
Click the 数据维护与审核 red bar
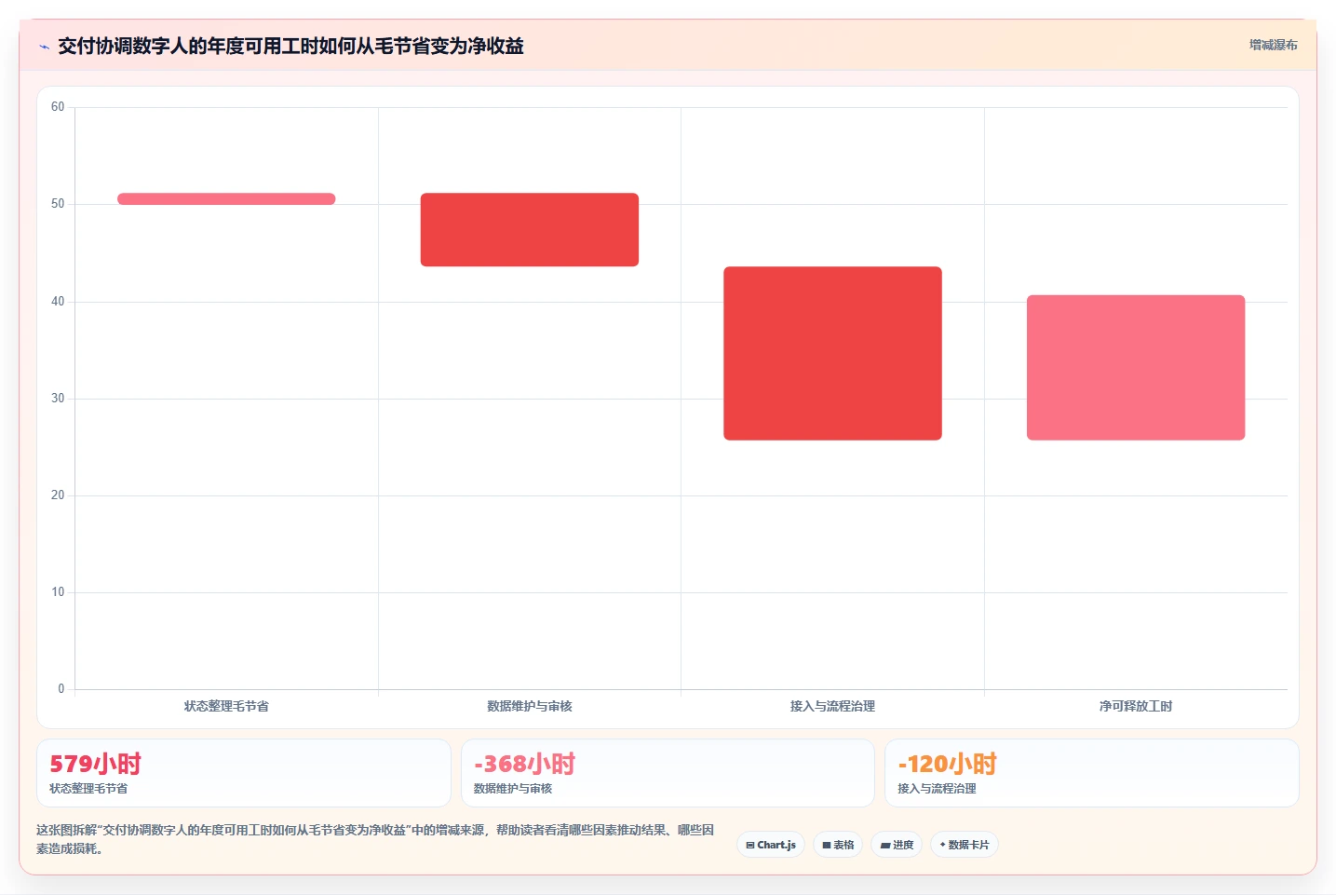[530, 230]
